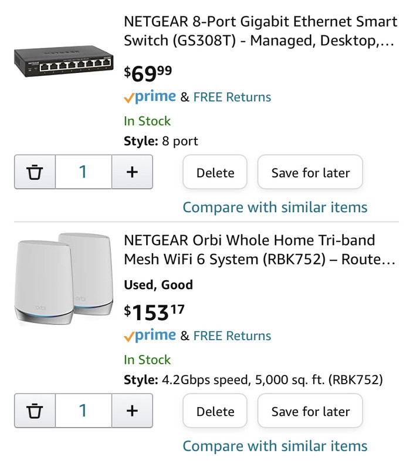Click FREE Returns under the $69.99 switch

[x=232, y=98]
